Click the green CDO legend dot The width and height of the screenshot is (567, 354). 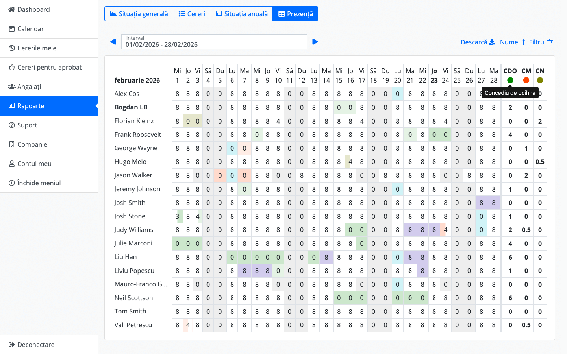[510, 80]
